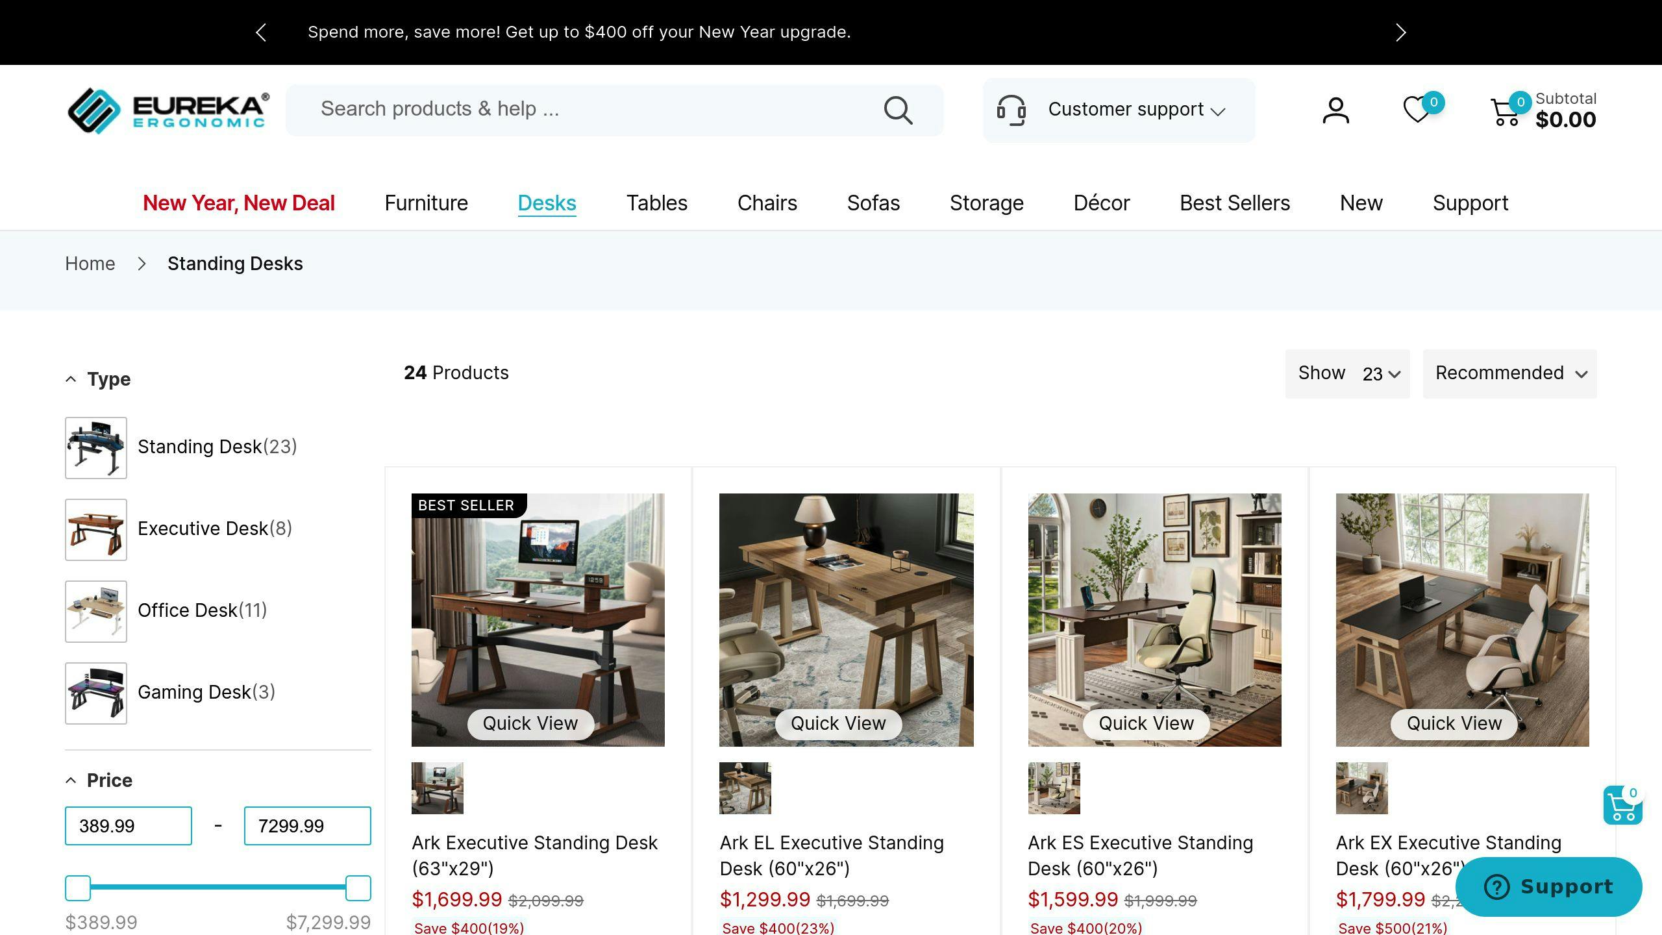Image resolution: width=1662 pixels, height=935 pixels.
Task: Click the floating teal cart icon
Action: coord(1622,805)
